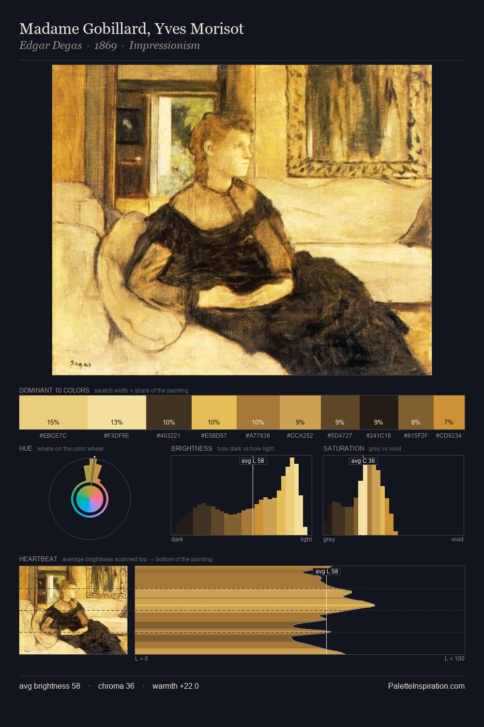Select the #5D4727 swatch
Viewport: 484px width, 727px height.
pyautogui.click(x=340, y=412)
